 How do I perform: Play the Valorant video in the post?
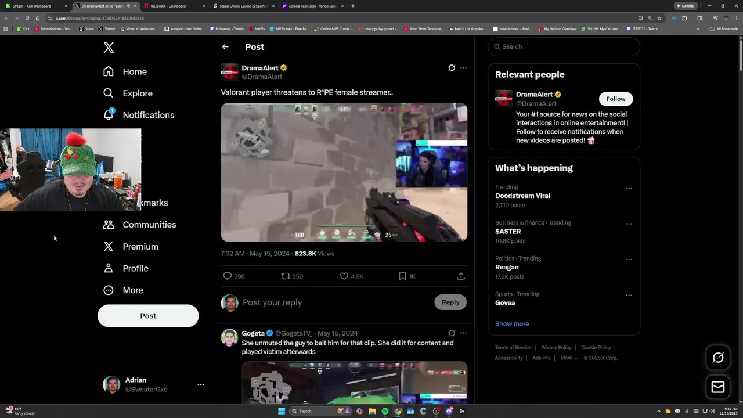click(x=344, y=172)
